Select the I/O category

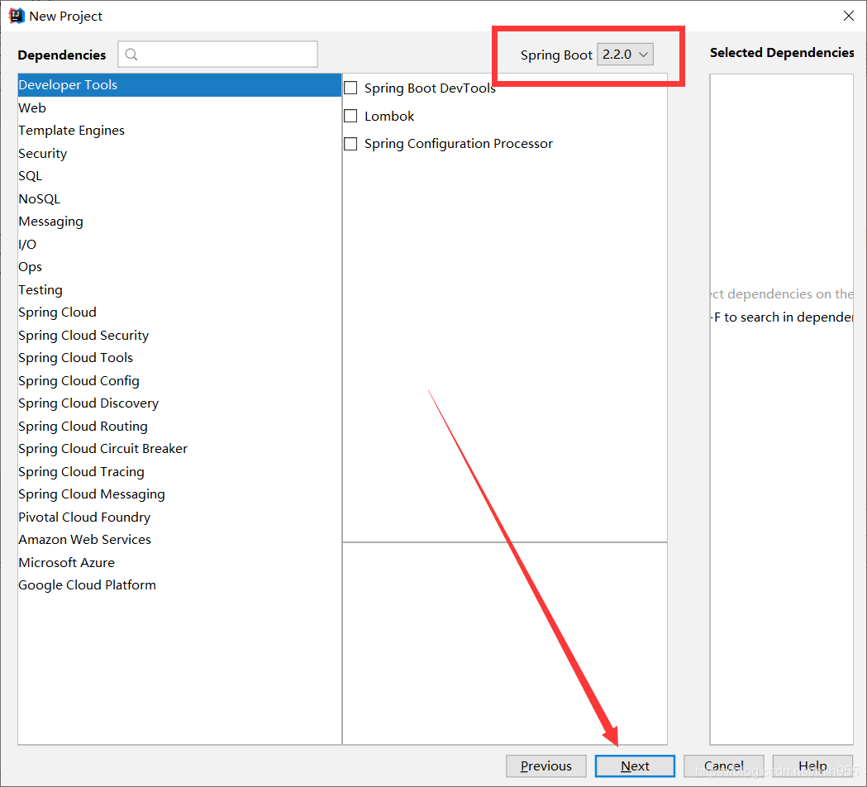coord(179,244)
